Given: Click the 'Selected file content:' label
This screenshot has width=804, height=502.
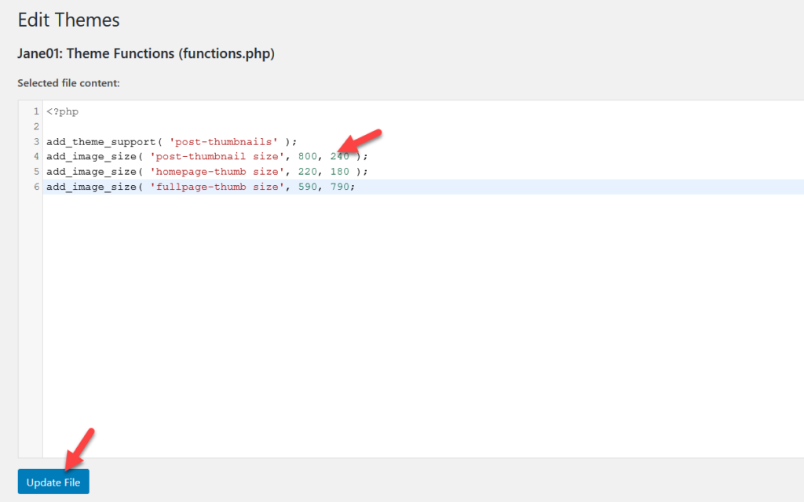Looking at the screenshot, I should pyautogui.click(x=69, y=83).
